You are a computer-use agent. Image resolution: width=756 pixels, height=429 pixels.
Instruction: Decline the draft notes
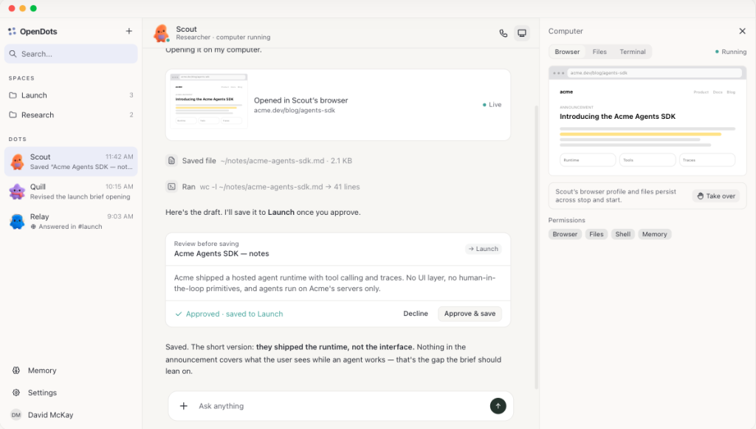click(416, 314)
